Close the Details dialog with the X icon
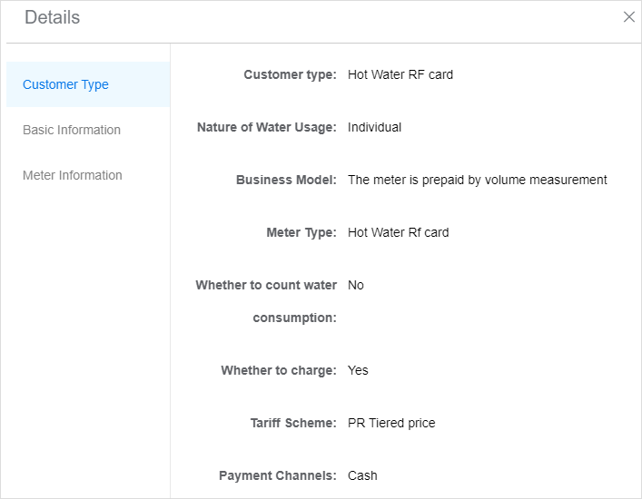 (x=629, y=16)
